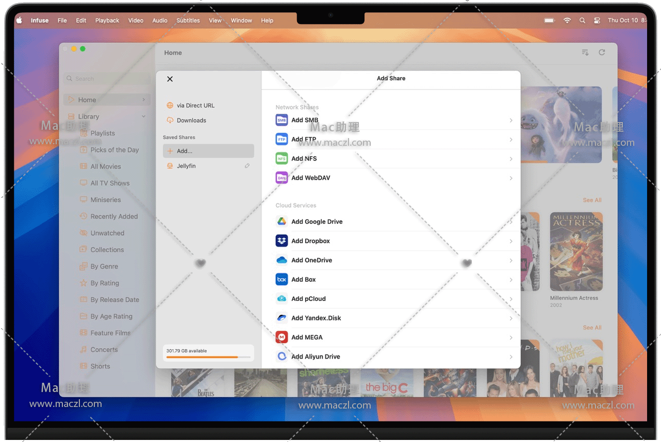The height and width of the screenshot is (442, 661).
Task: Expand the Add OneDrive row chevron
Action: [511, 261]
